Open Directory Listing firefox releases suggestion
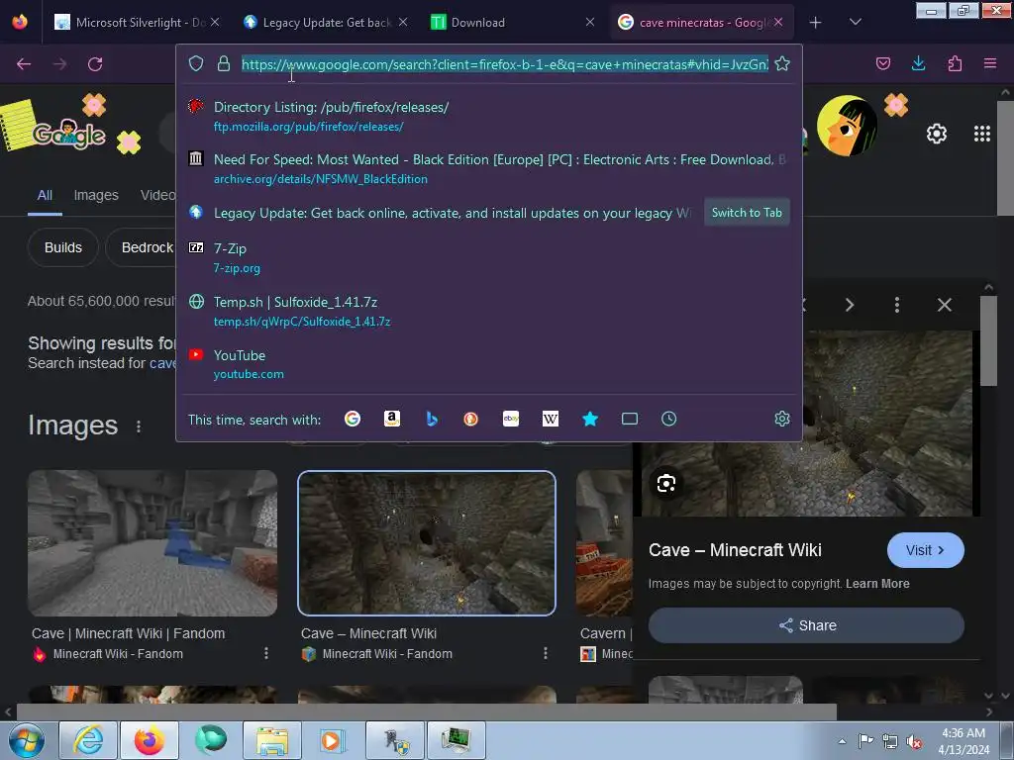The height and width of the screenshot is (760, 1014). 488,117
